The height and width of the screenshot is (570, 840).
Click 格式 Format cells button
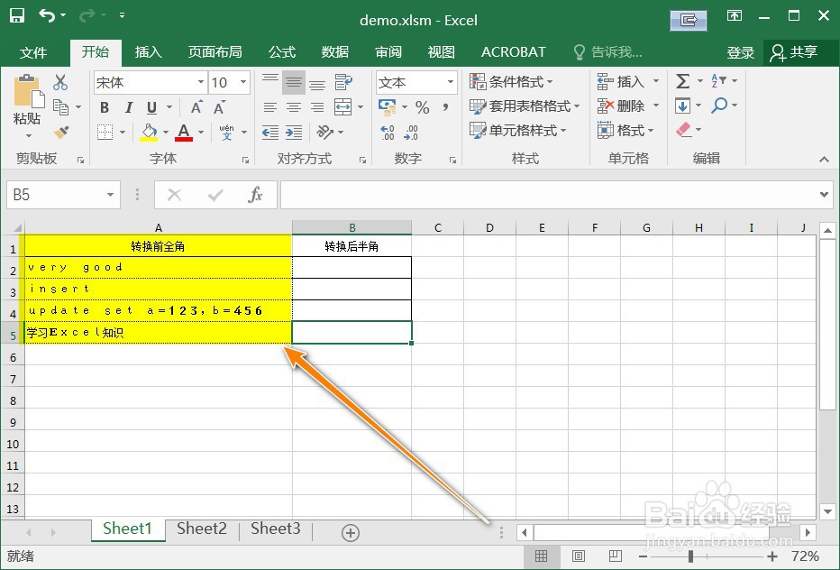pyautogui.click(x=625, y=130)
